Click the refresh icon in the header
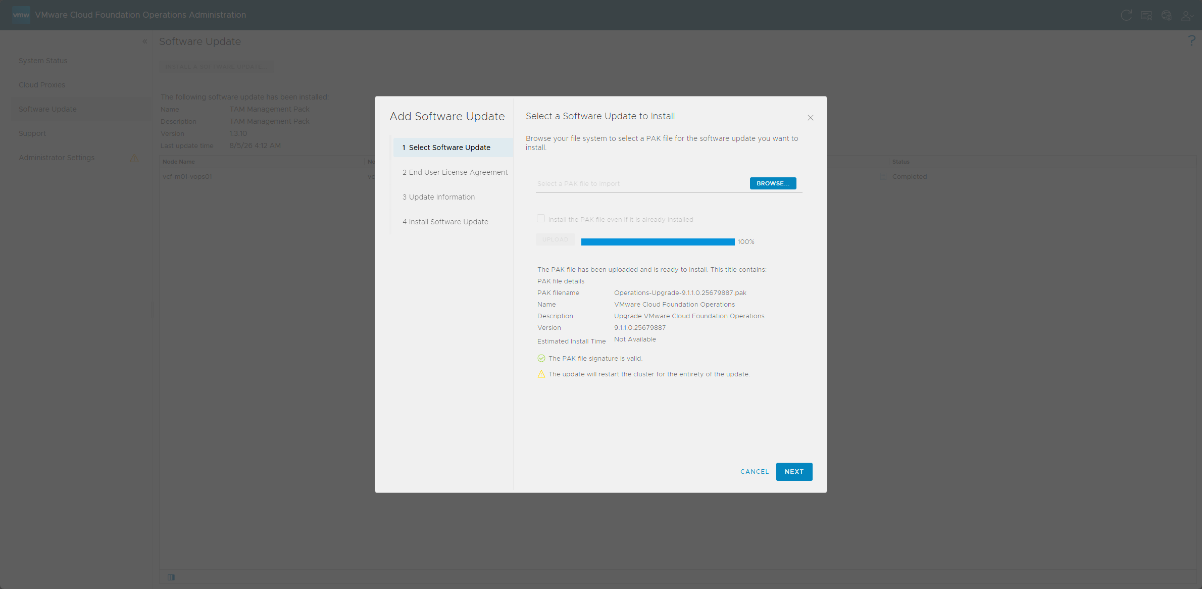Image resolution: width=1202 pixels, height=589 pixels. [1126, 15]
